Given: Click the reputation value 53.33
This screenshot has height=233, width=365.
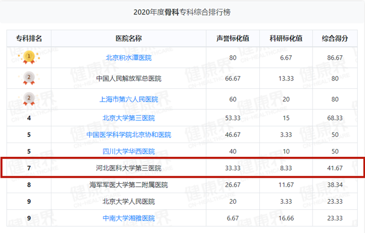Looking at the screenshot, I should 232,118.
